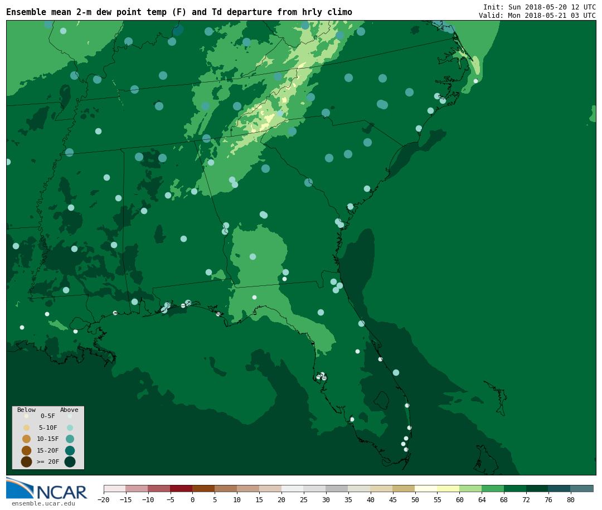Viewport: 602px width, 510px height.
Task: Click the 45 to 50 khaki swatch
Action: pyautogui.click(x=404, y=488)
